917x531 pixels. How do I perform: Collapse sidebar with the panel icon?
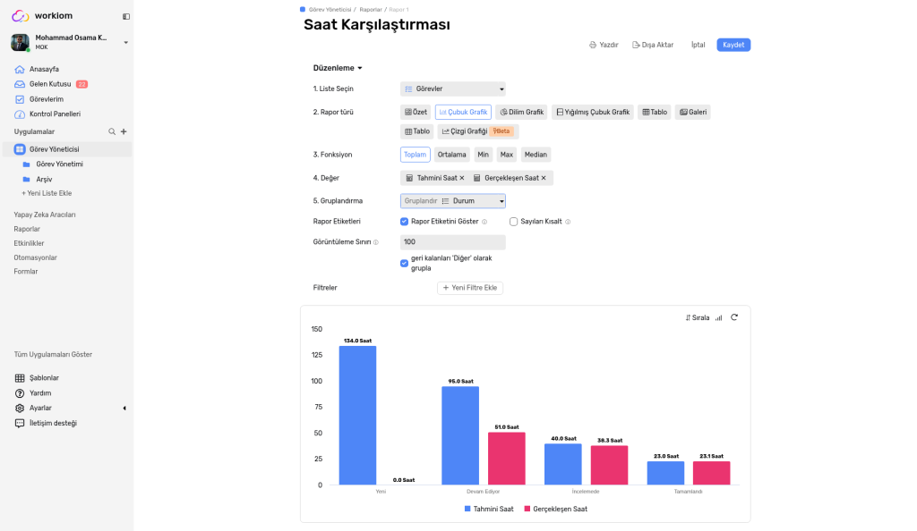(125, 16)
